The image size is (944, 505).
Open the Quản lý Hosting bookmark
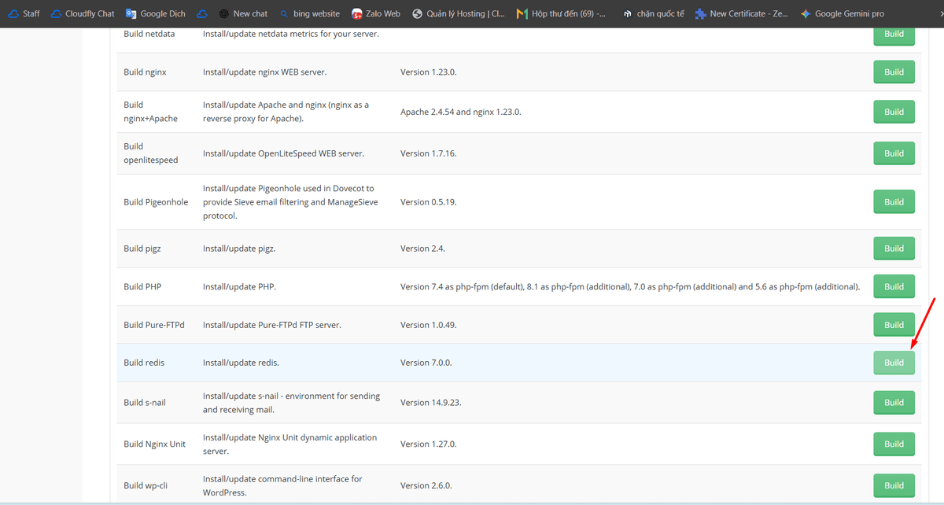point(459,13)
